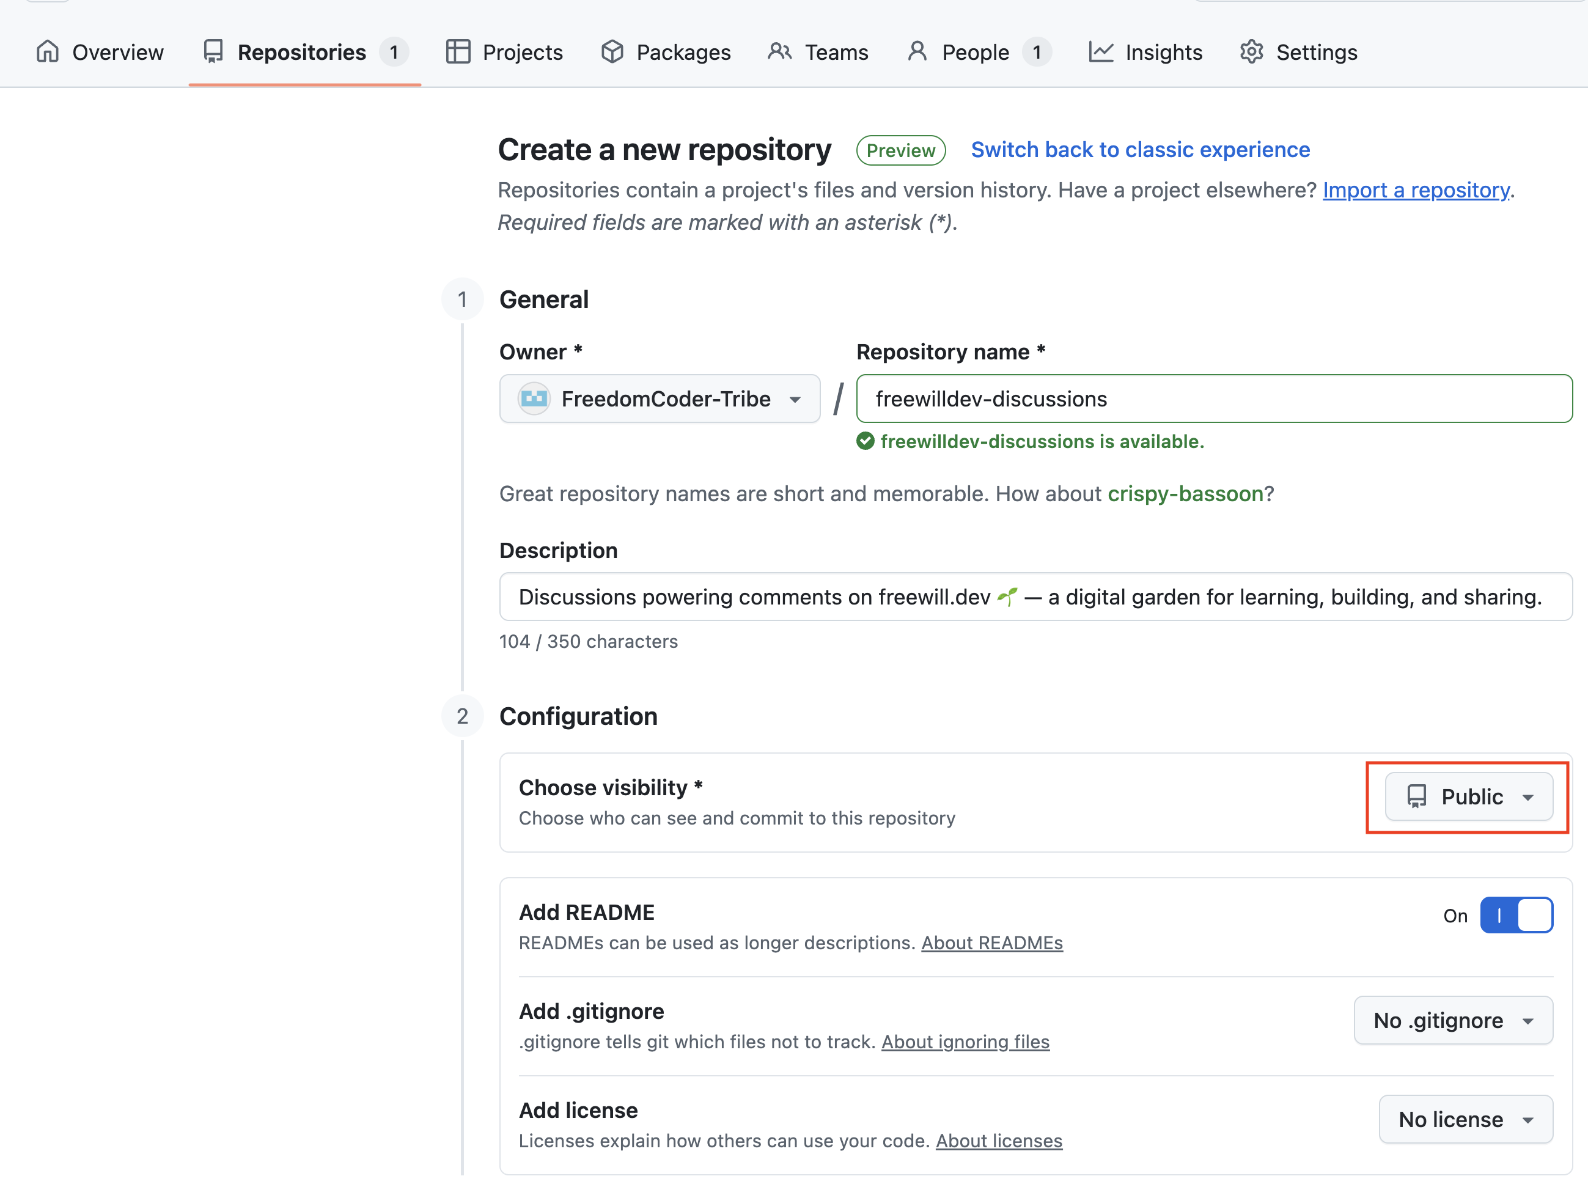Click the People person icon
This screenshot has height=1187, width=1588.
[x=917, y=52]
